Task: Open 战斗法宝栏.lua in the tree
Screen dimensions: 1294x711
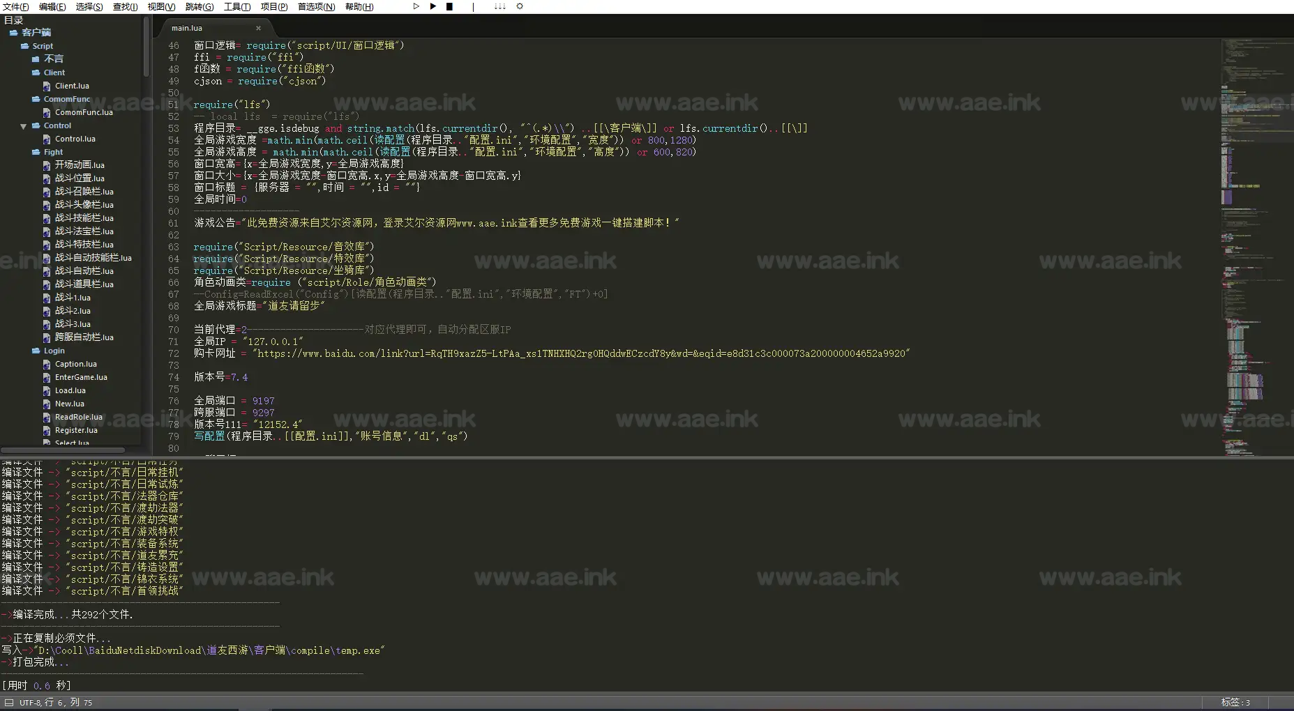Action: click(x=84, y=231)
